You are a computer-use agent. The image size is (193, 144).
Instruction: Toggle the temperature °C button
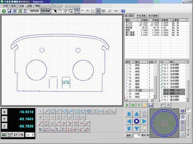[21, 135]
